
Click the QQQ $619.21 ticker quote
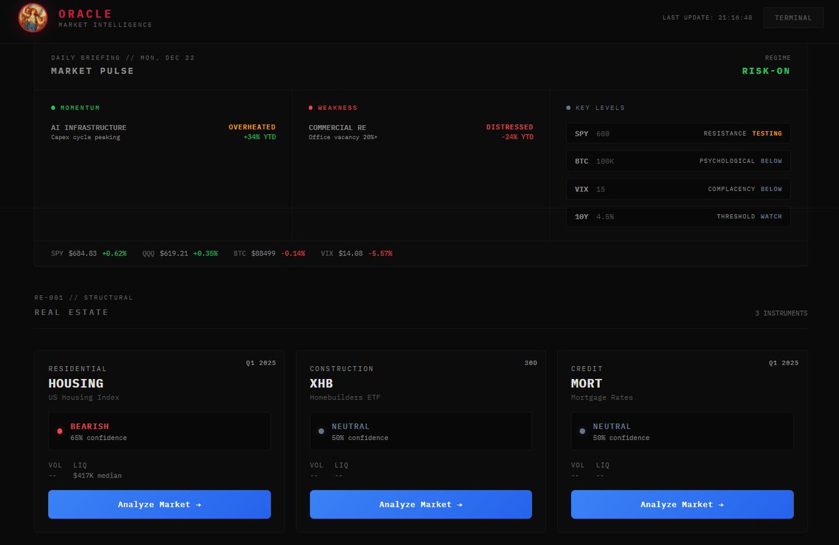(180, 253)
